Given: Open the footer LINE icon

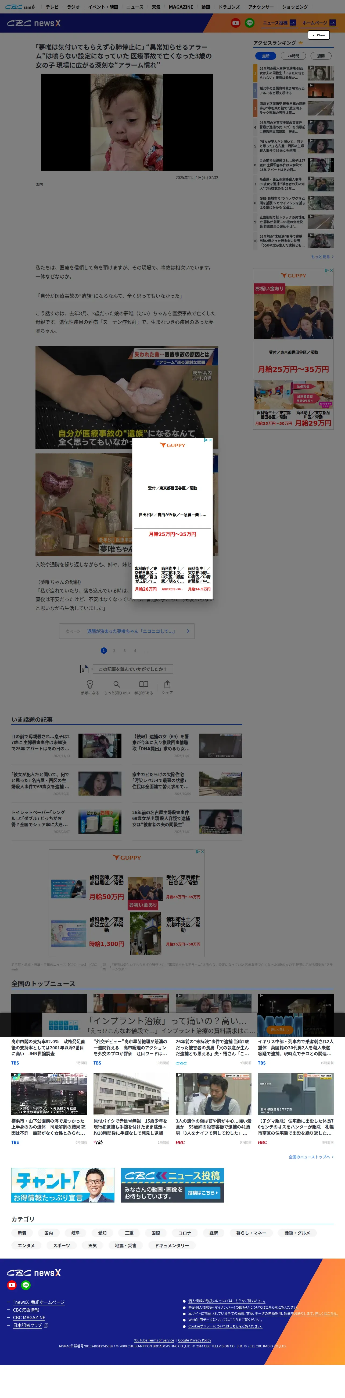Looking at the screenshot, I should pyautogui.click(x=26, y=1285).
